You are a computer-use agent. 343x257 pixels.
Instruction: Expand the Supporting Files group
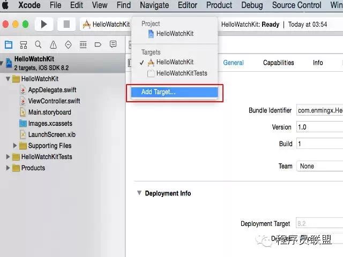point(14,146)
